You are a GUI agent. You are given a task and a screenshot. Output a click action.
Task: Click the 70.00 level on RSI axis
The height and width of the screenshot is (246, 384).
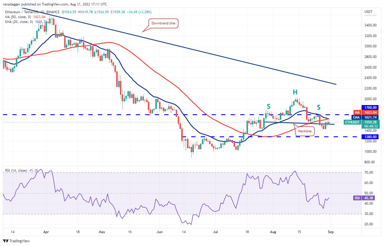(369, 173)
